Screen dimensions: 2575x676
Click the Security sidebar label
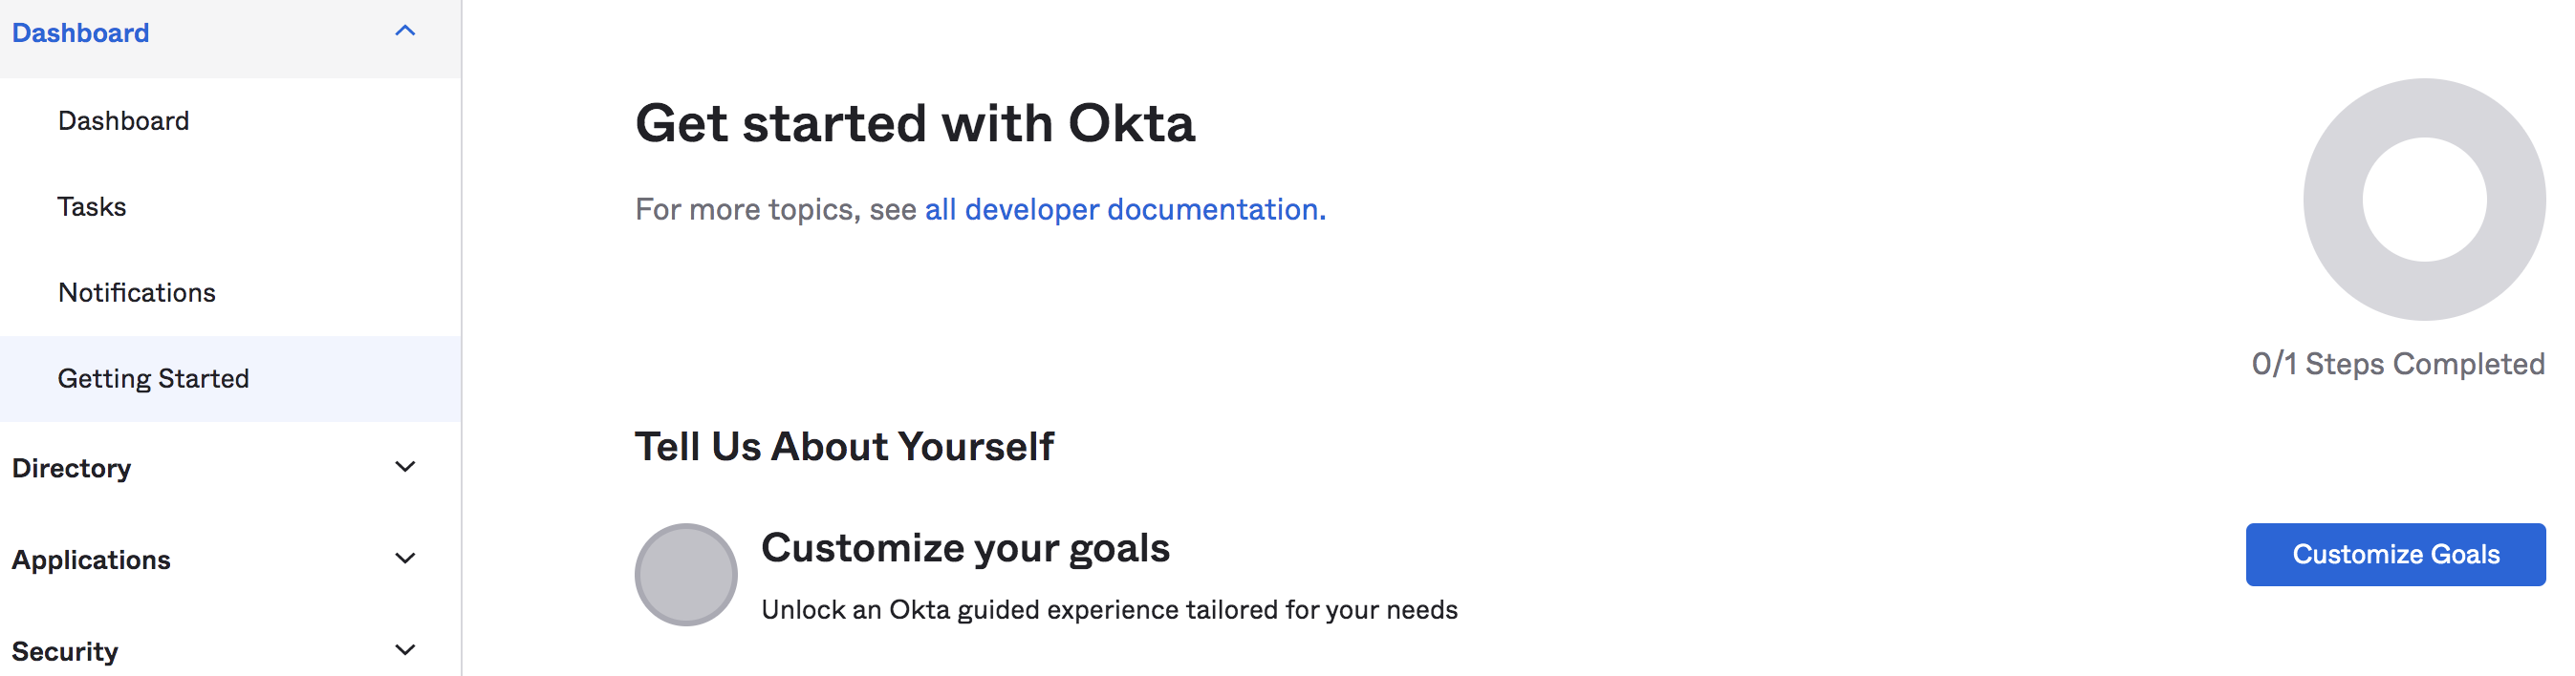point(66,649)
